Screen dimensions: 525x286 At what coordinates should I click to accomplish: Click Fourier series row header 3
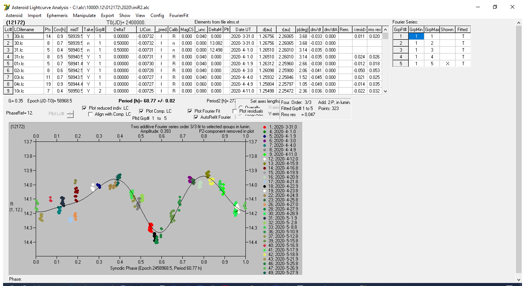400,50
